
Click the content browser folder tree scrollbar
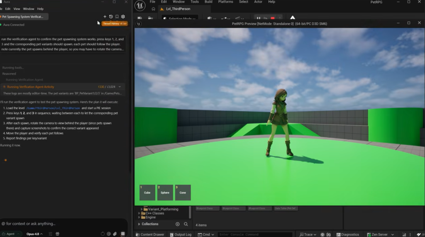click(190, 212)
